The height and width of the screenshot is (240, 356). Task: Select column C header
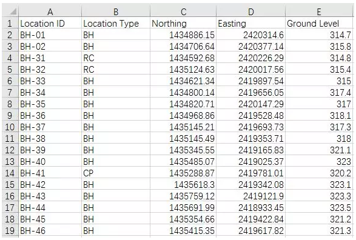click(x=183, y=12)
